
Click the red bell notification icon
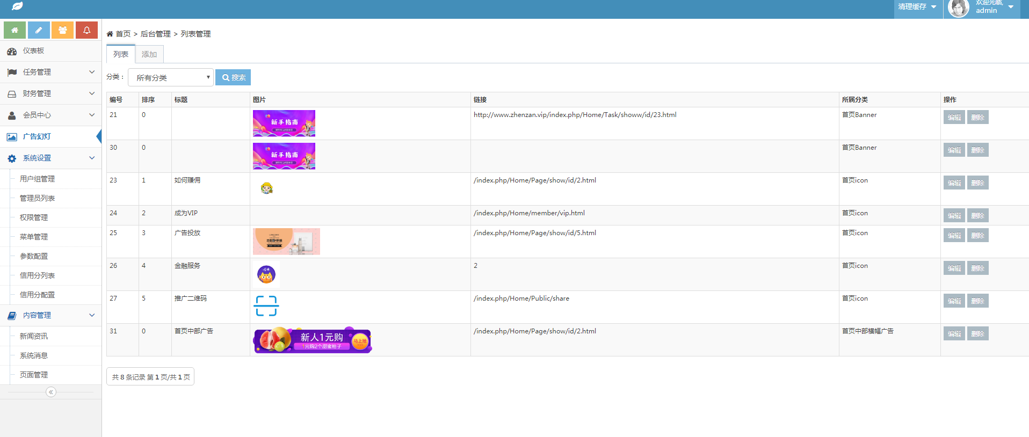(x=86, y=30)
